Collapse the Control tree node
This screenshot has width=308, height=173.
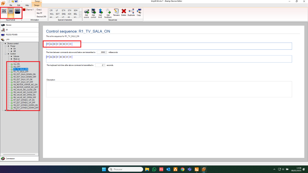[x=6, y=54]
